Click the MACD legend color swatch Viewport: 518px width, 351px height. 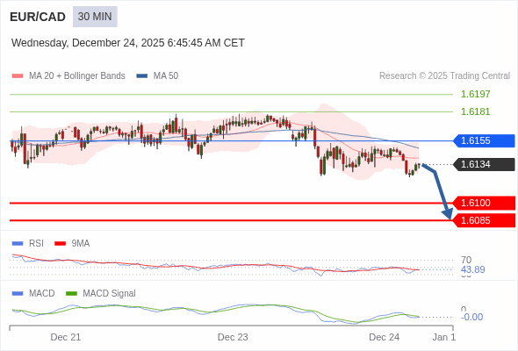pos(18,294)
